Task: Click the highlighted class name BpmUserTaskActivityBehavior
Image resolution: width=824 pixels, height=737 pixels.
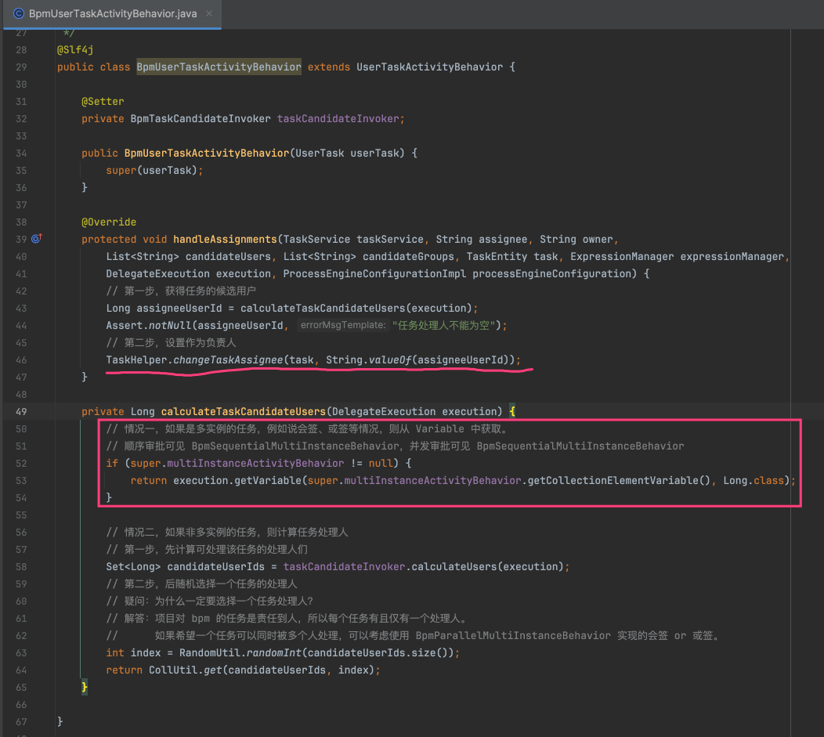Action: click(x=219, y=67)
